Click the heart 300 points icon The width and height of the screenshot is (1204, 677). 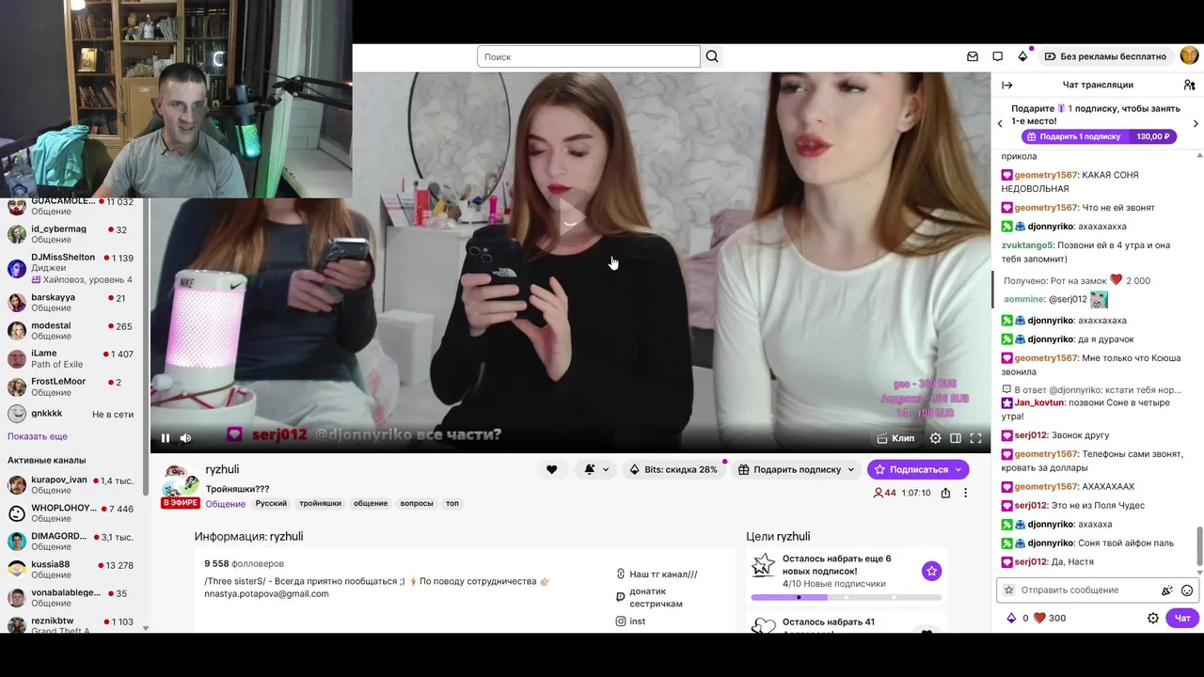1039,618
